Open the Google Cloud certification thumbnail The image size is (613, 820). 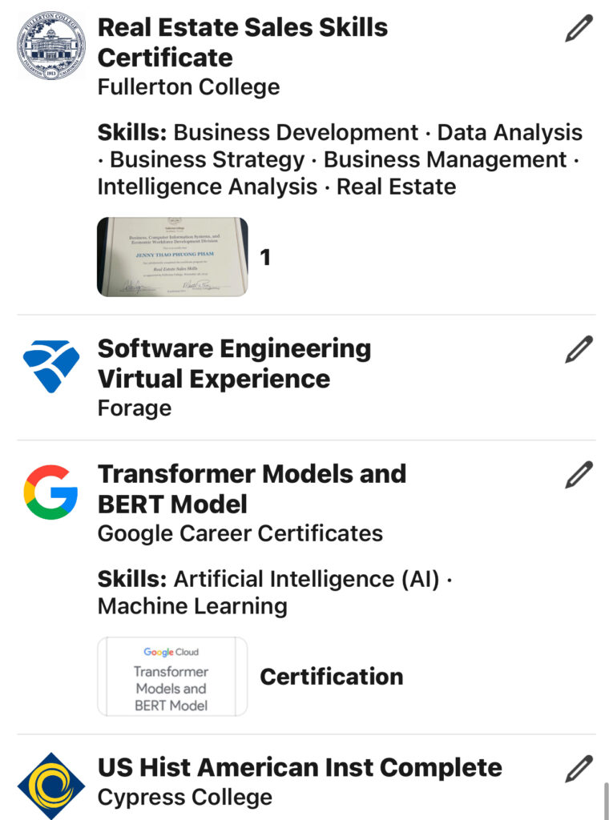point(173,676)
